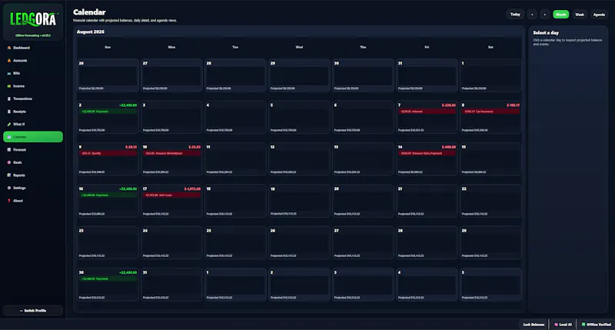Switch to the Agenda view tab

(599, 15)
